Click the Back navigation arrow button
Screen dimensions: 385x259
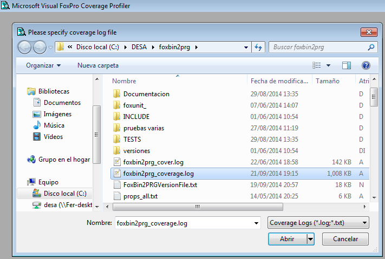[x=24, y=47]
